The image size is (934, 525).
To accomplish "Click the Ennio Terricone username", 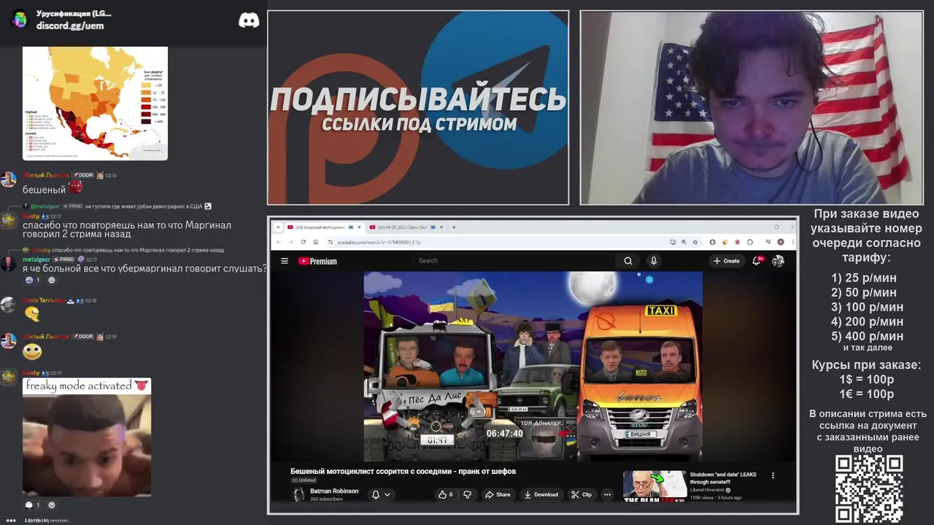I will coord(44,300).
